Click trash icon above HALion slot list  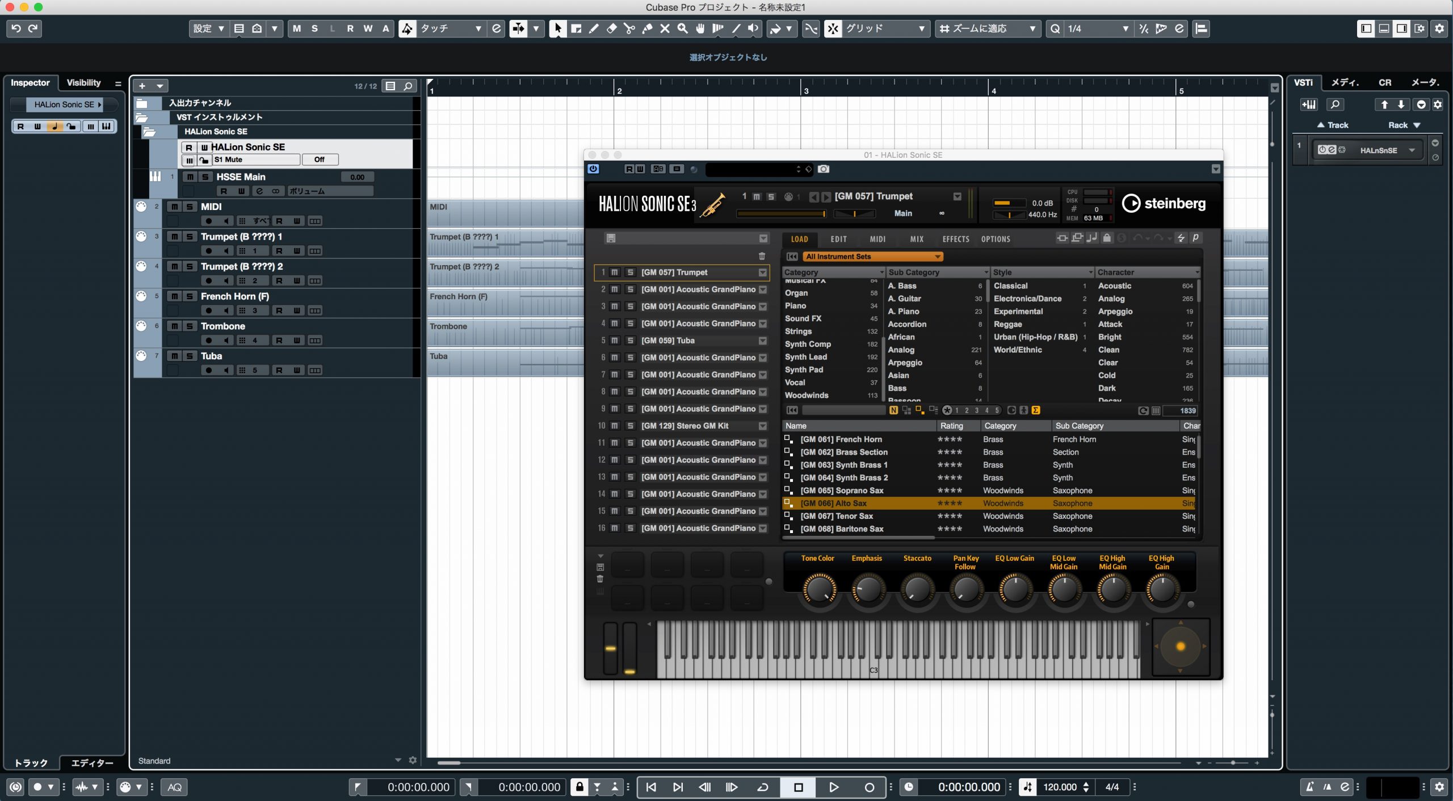tap(762, 256)
